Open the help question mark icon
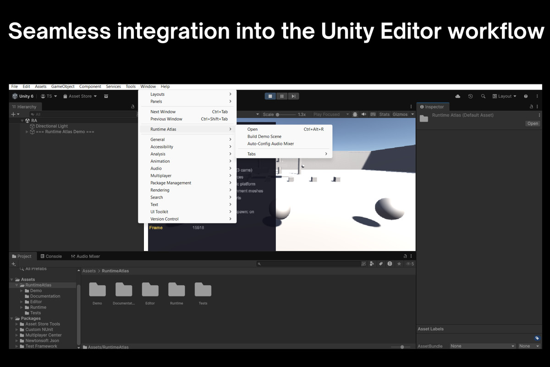550x367 pixels. (526, 96)
